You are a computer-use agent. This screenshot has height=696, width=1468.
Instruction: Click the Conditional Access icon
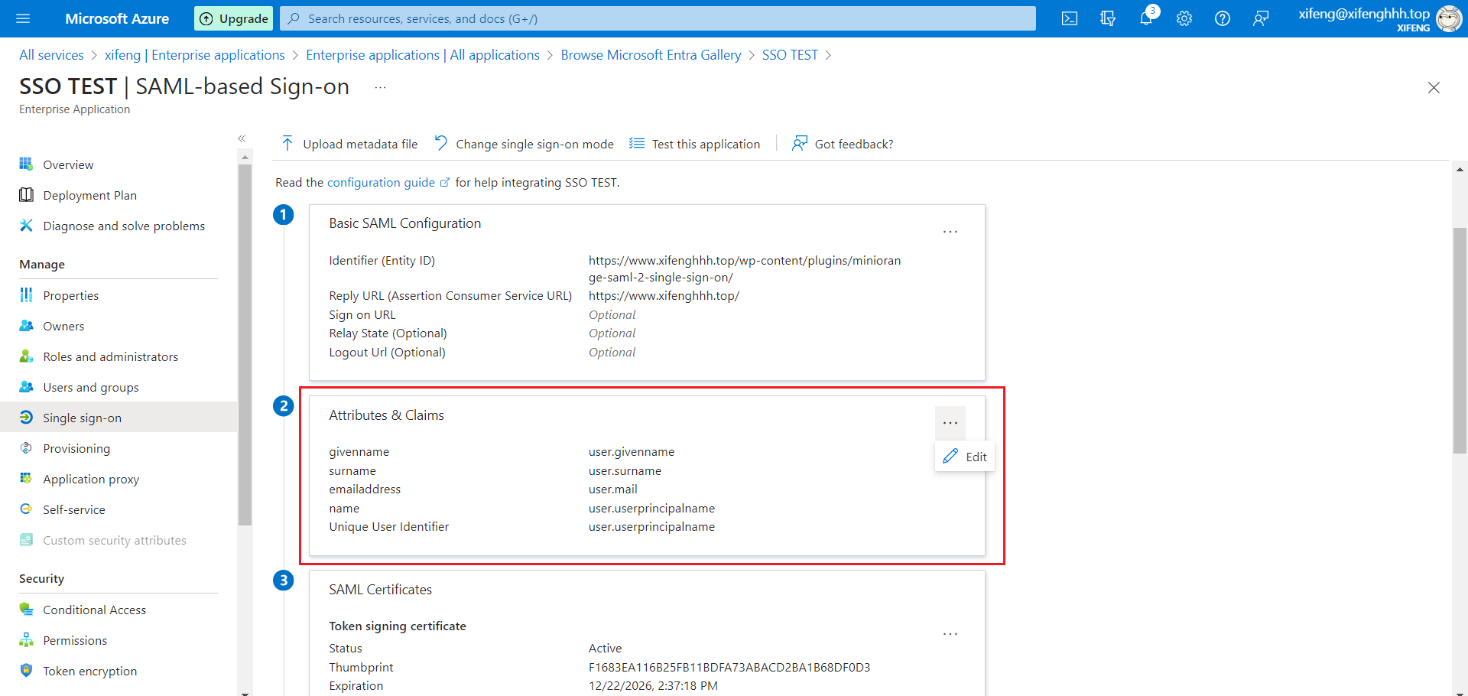coord(26,609)
